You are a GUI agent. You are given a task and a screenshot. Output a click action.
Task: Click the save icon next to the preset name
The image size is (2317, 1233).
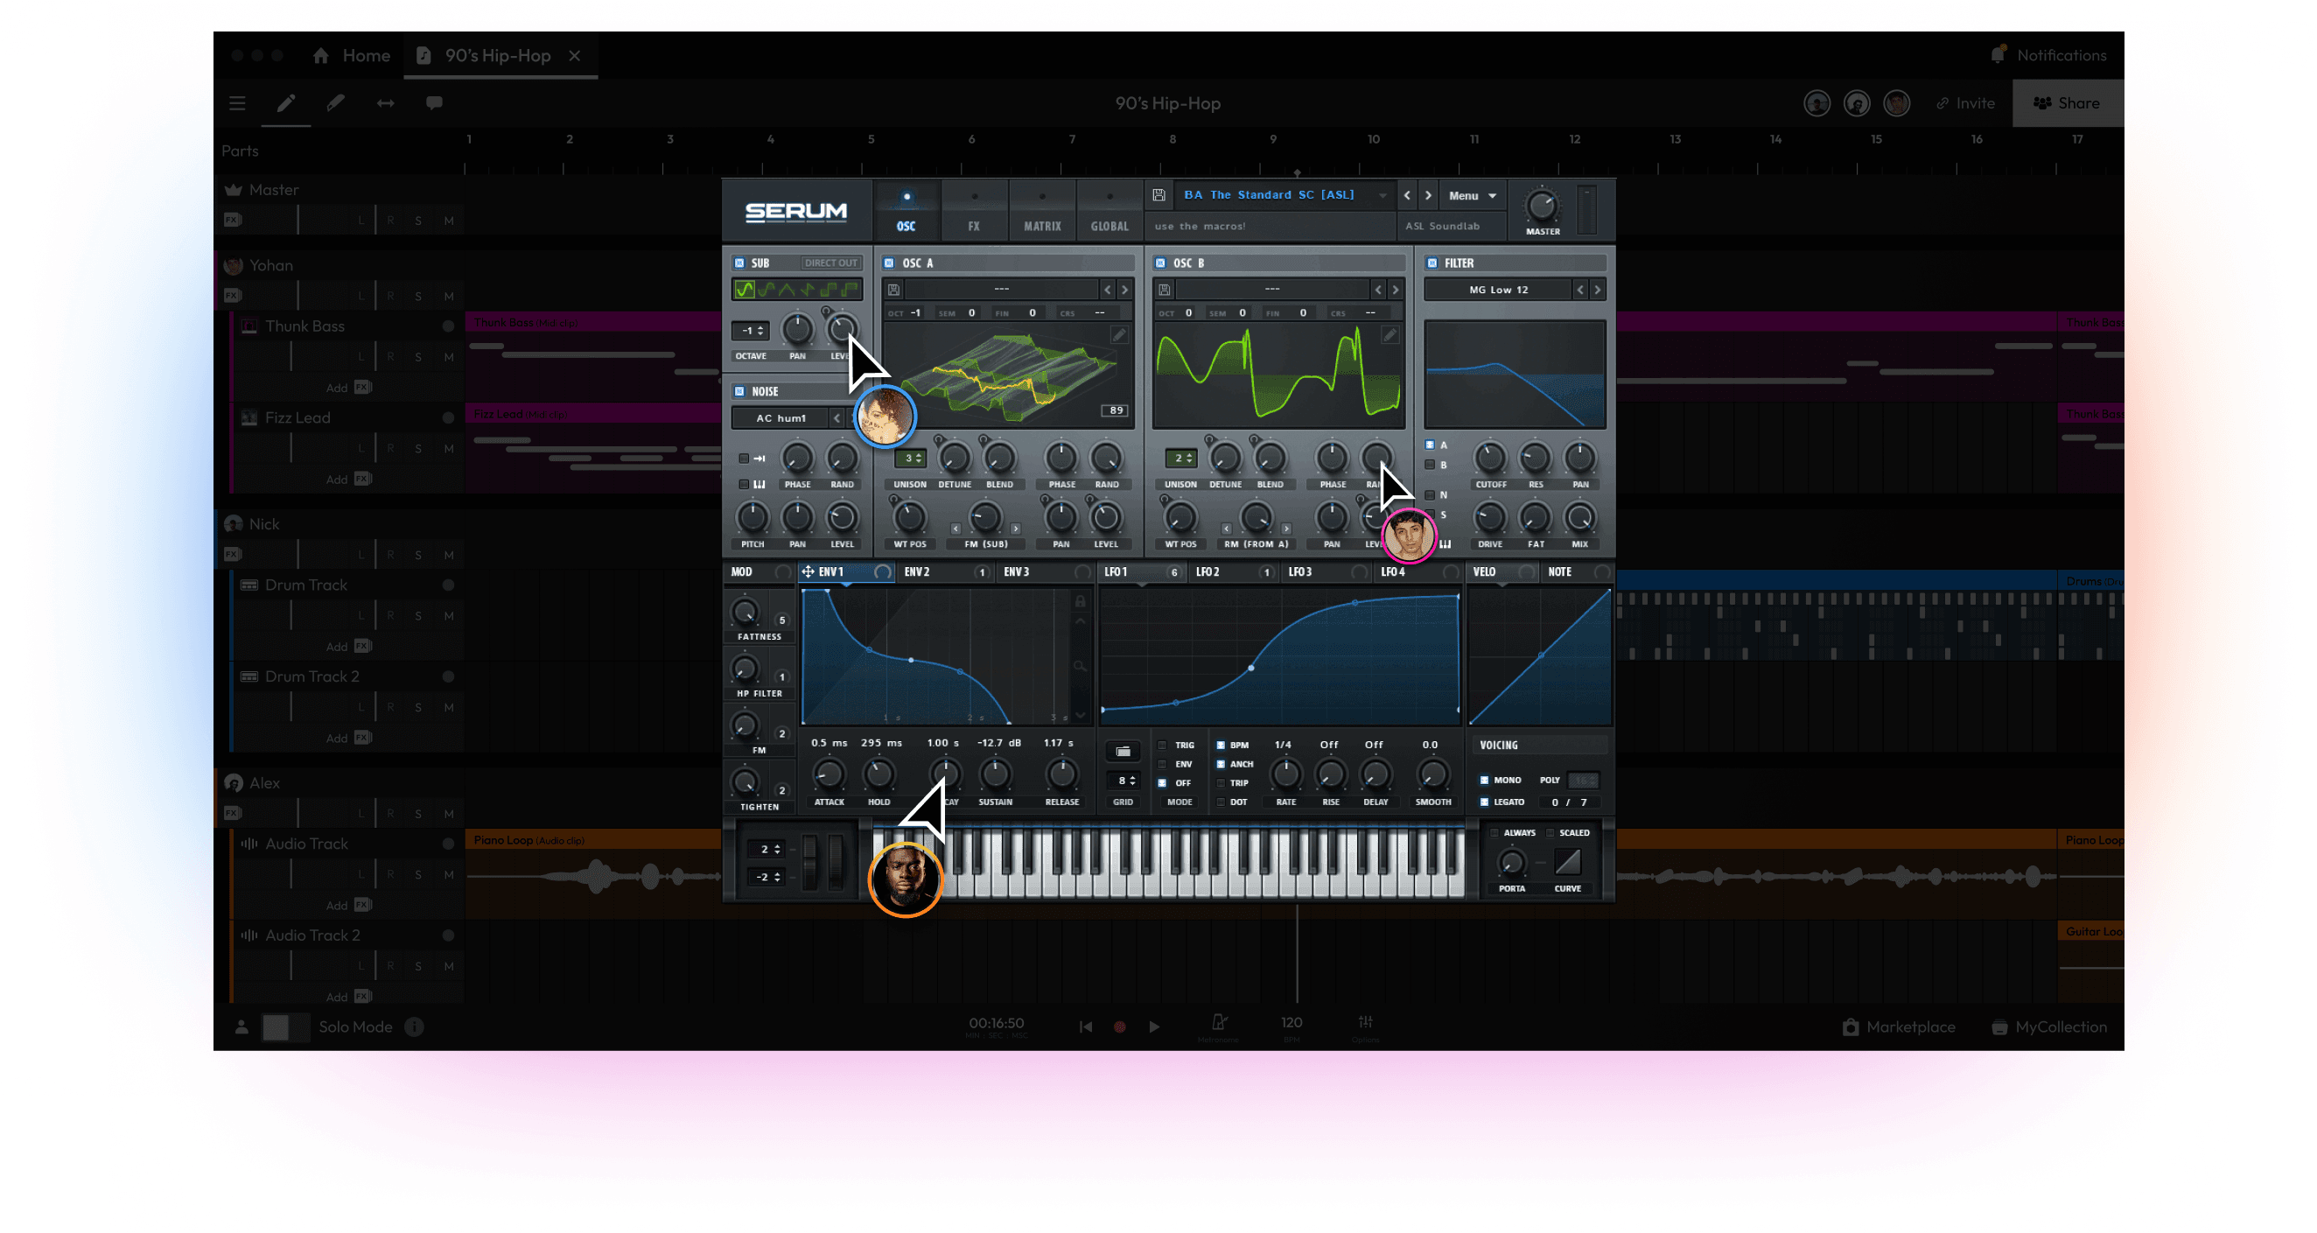click(1158, 195)
